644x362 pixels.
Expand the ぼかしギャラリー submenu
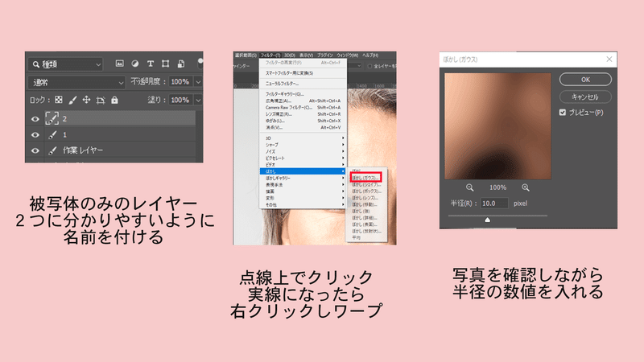click(x=303, y=178)
